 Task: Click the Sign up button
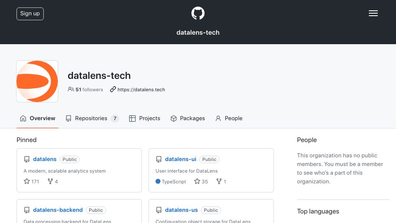click(x=30, y=14)
